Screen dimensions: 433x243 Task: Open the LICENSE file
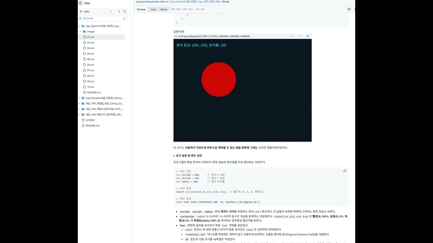(x=90, y=120)
